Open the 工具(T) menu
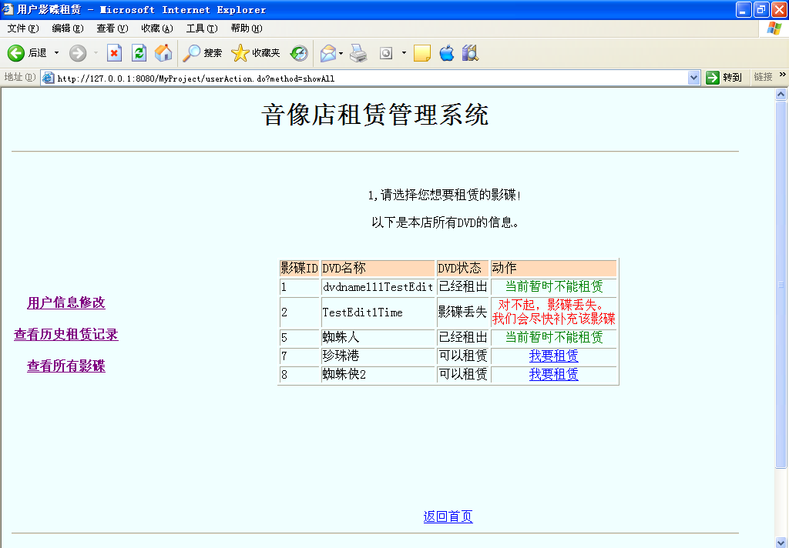The height and width of the screenshot is (548, 789). (x=203, y=28)
